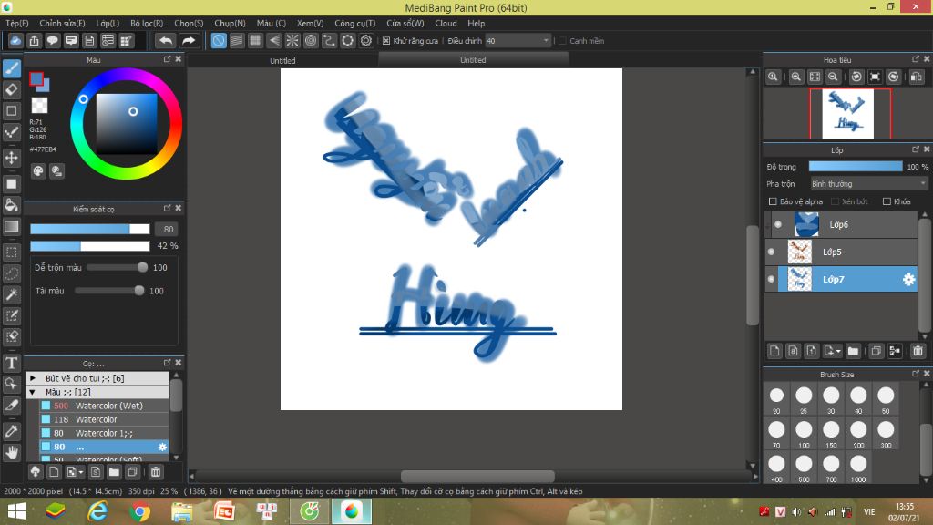Toggle the Xén bớt clipping checkbox
The width and height of the screenshot is (933, 525).
click(835, 201)
